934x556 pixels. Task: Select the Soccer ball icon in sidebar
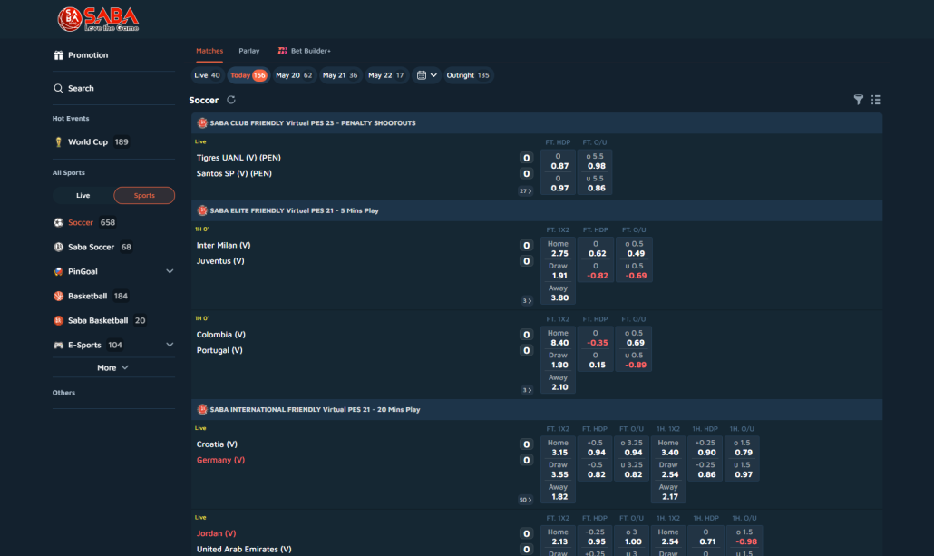tap(58, 222)
